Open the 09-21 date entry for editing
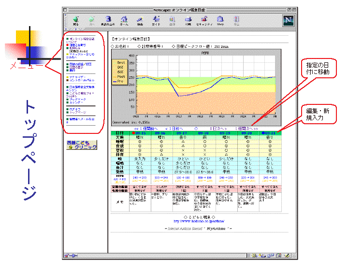The height and width of the screenshot is (261, 348). (x=269, y=133)
